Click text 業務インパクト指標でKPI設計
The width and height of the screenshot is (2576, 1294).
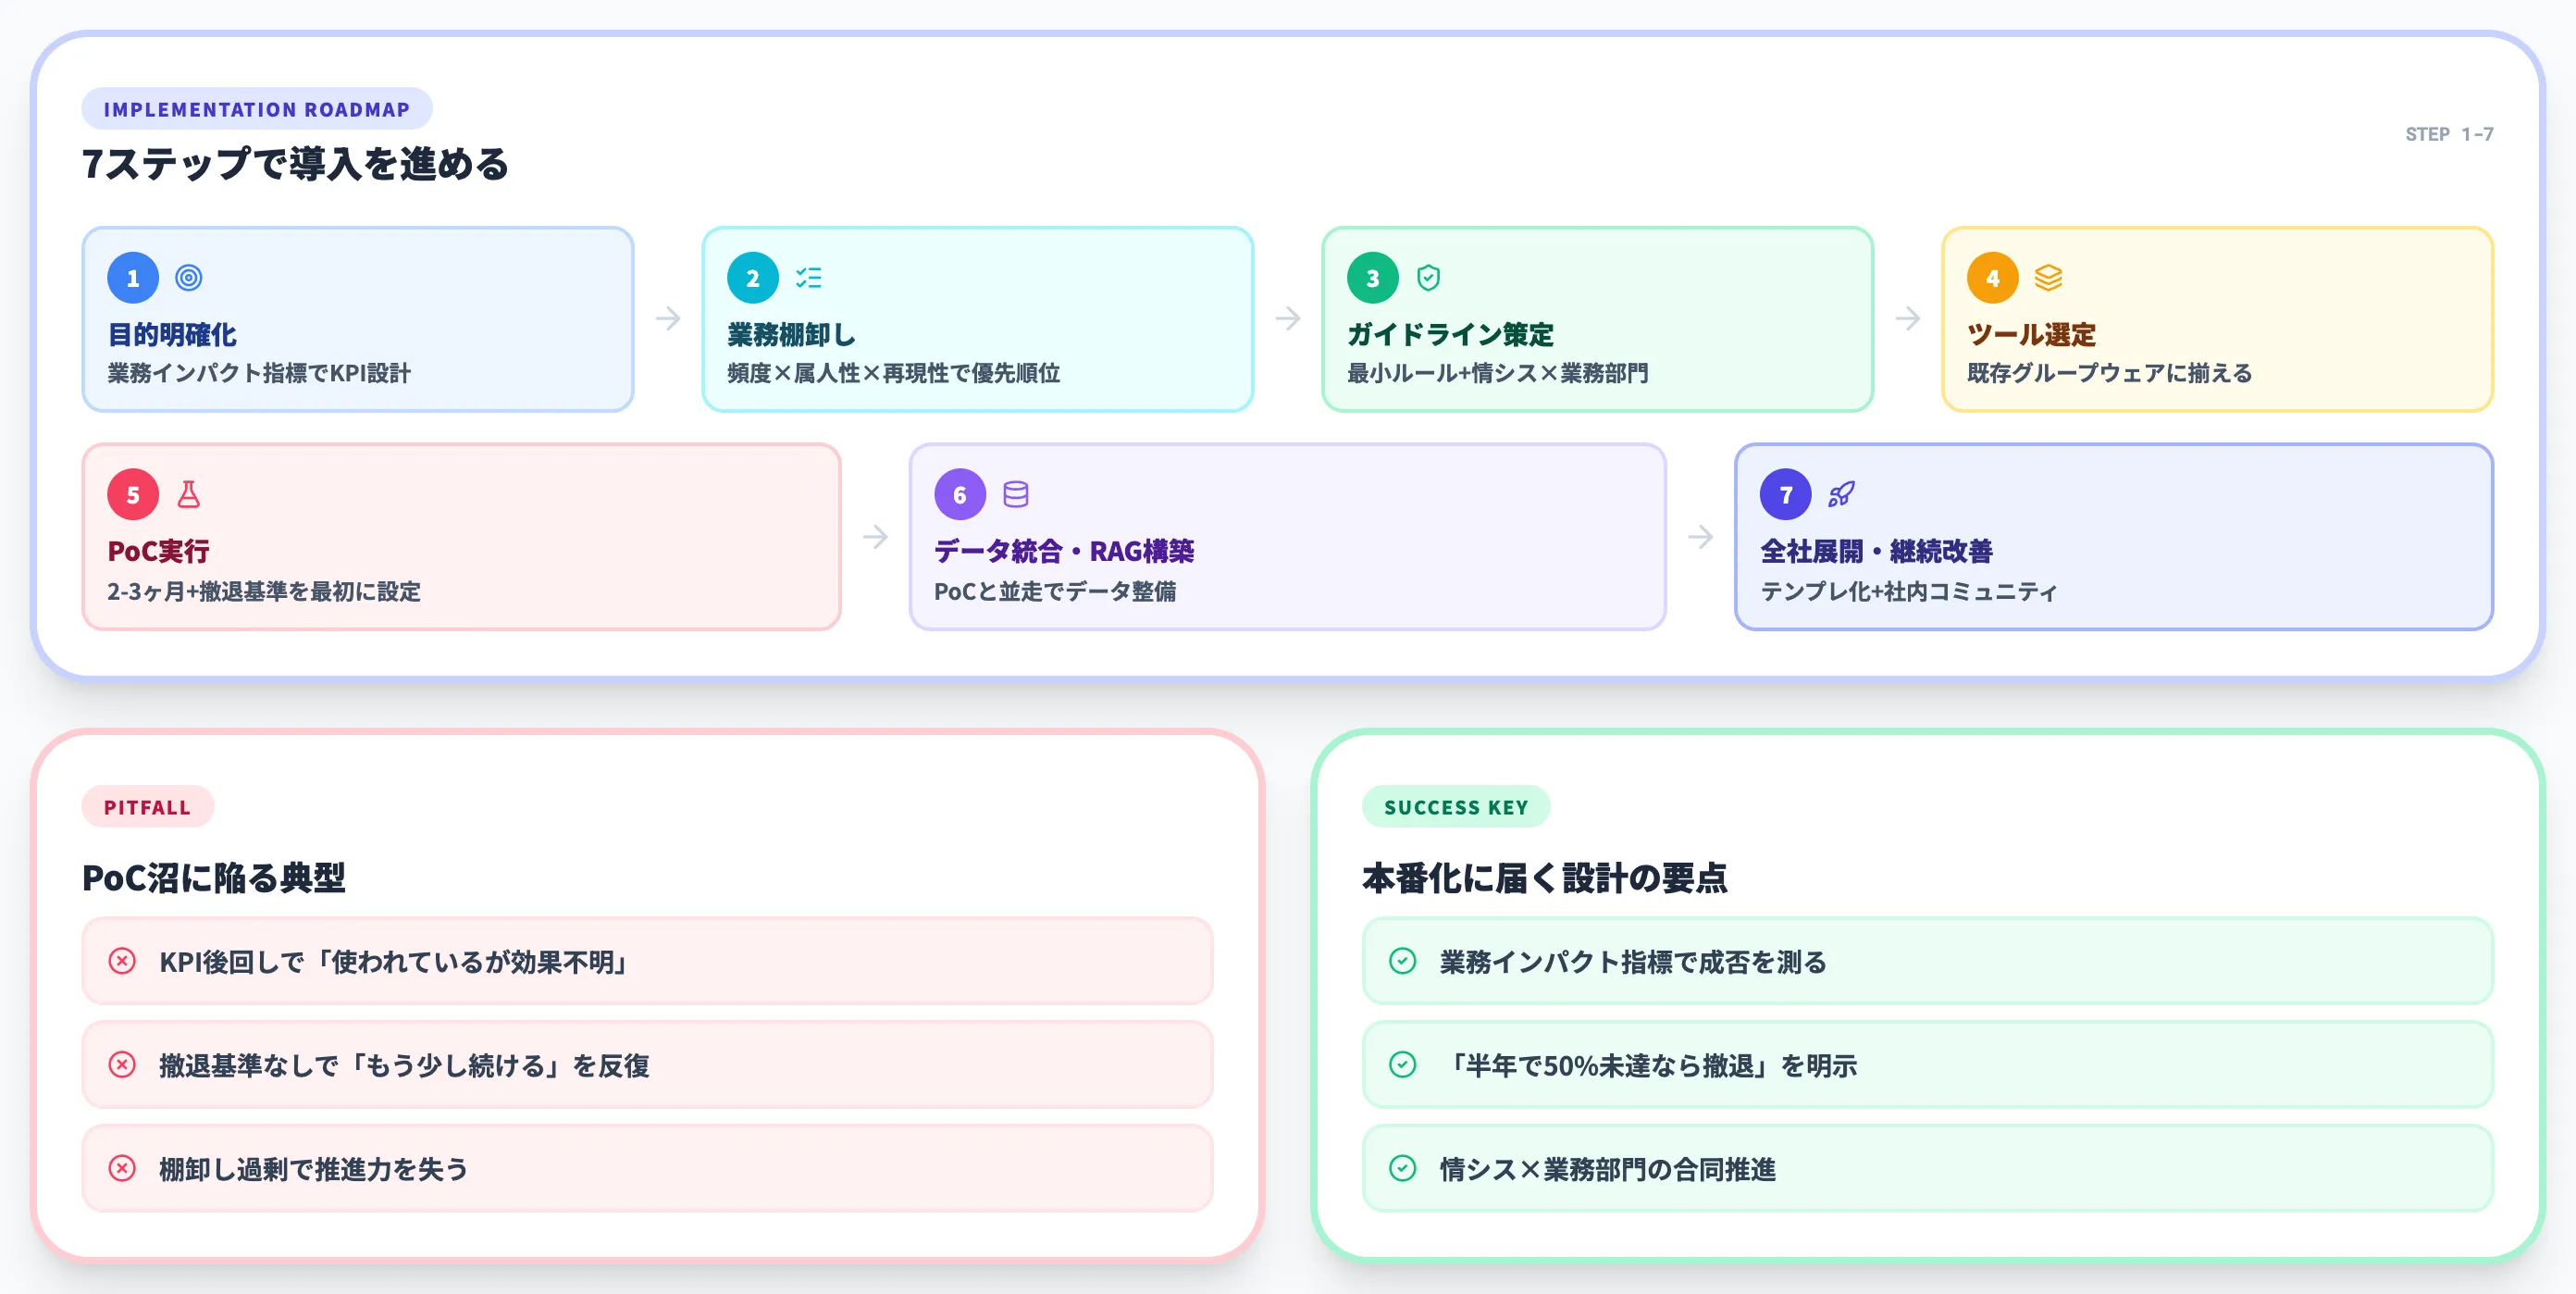(259, 373)
